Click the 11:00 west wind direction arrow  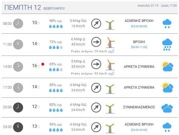[x=96, y=42]
